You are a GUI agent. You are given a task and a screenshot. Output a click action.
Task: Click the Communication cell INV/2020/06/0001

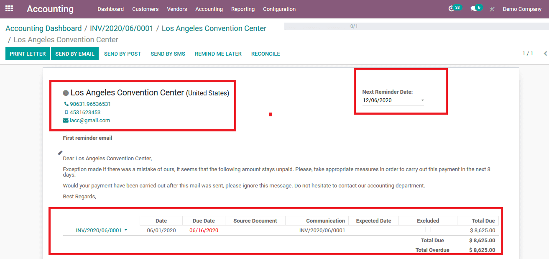click(322, 230)
